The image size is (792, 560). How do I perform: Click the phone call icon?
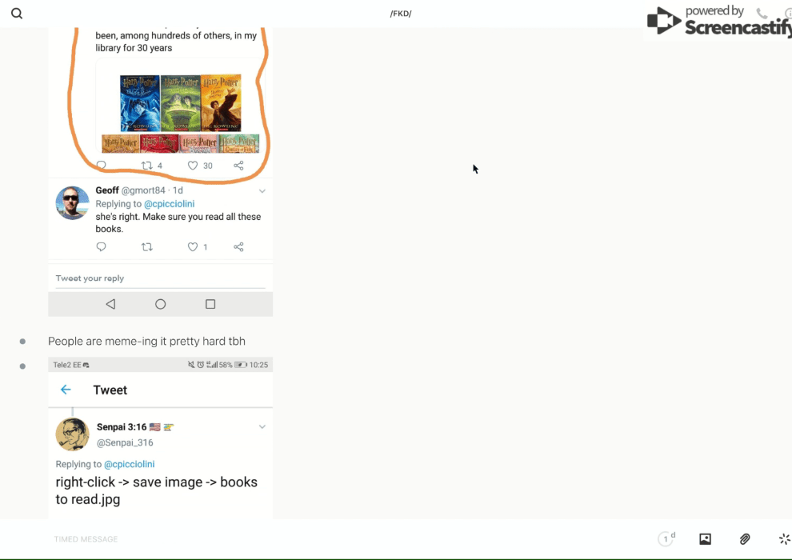(762, 14)
